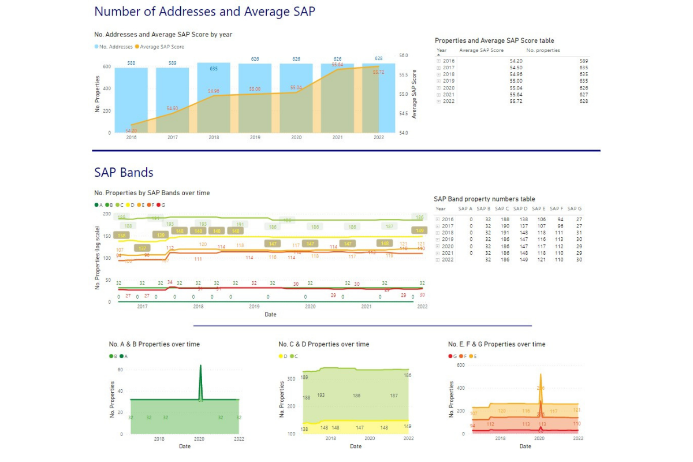The width and height of the screenshot is (693, 462).
Task: Click B legend dot in A & B Properties chart
Action: click(x=111, y=356)
